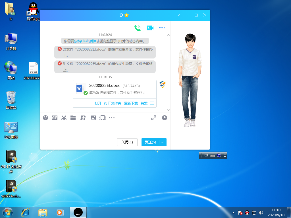Click the language bar keyboard icon
The height and width of the screenshot is (218, 291).
click(213, 156)
